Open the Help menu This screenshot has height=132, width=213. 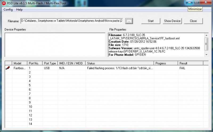(x=19, y=10)
